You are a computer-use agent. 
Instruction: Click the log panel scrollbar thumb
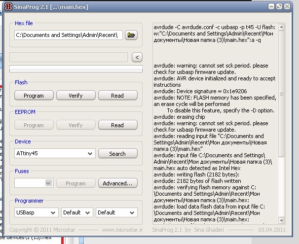pos(281,94)
